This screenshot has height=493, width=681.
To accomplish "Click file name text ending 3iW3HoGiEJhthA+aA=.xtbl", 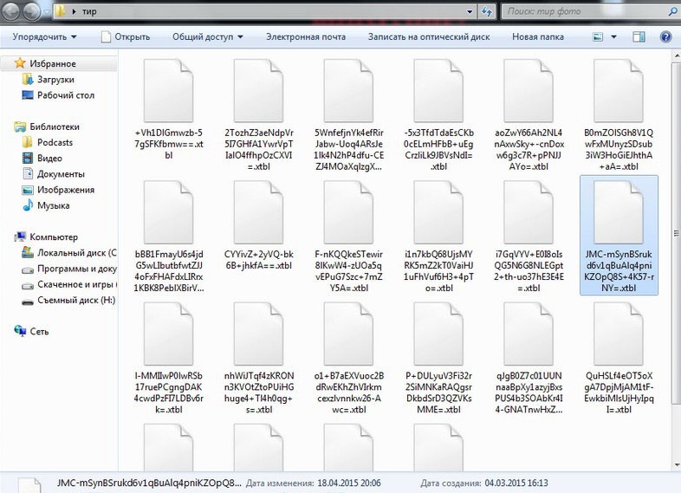I will click(x=619, y=149).
